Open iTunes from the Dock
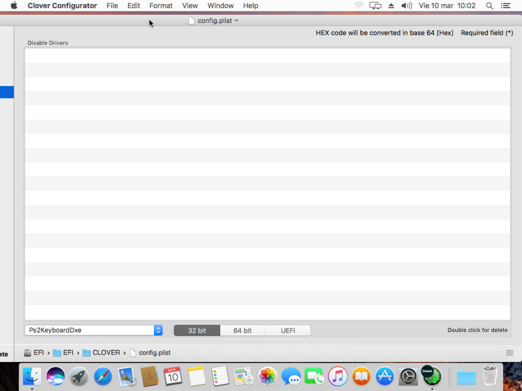This screenshot has height=391, width=522. tap(338, 376)
